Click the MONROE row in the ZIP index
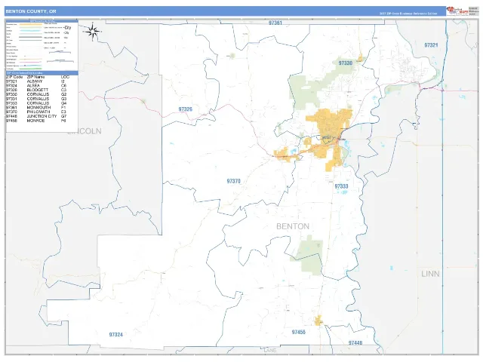 pyautogui.click(x=42, y=121)
